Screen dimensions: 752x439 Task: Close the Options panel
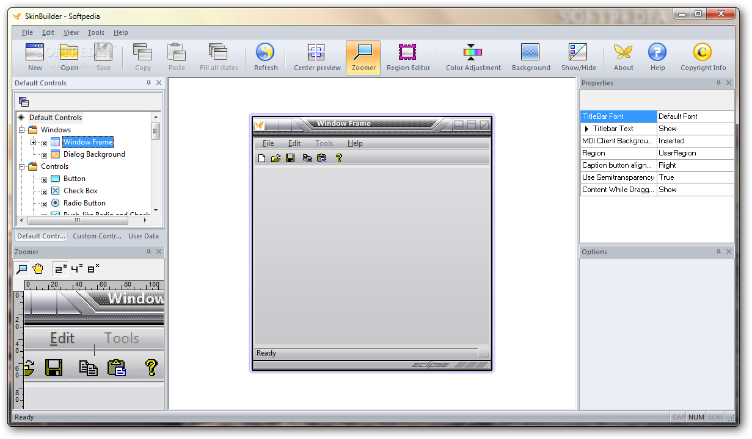click(729, 252)
